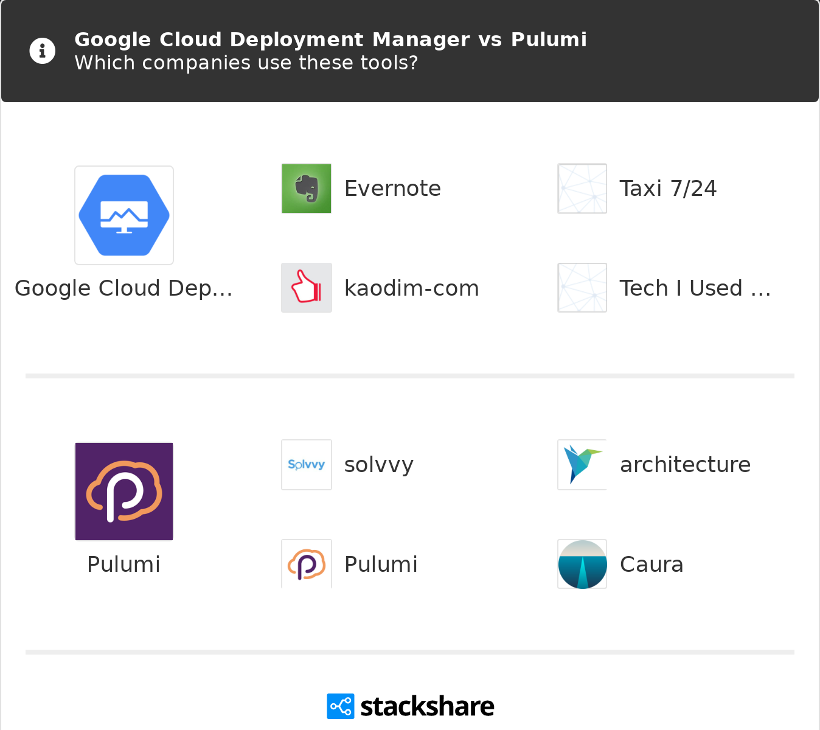Screen dimensions: 820x730
Task: Click the stackshare wordmark
Action: (427, 706)
